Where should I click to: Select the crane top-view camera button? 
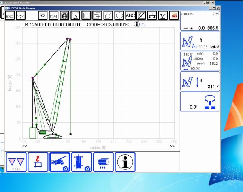click(81, 162)
